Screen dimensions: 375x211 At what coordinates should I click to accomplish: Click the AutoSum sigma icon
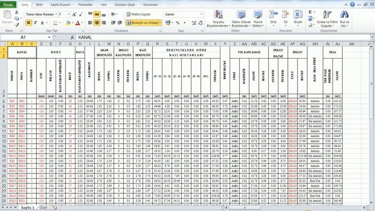tap(310, 12)
